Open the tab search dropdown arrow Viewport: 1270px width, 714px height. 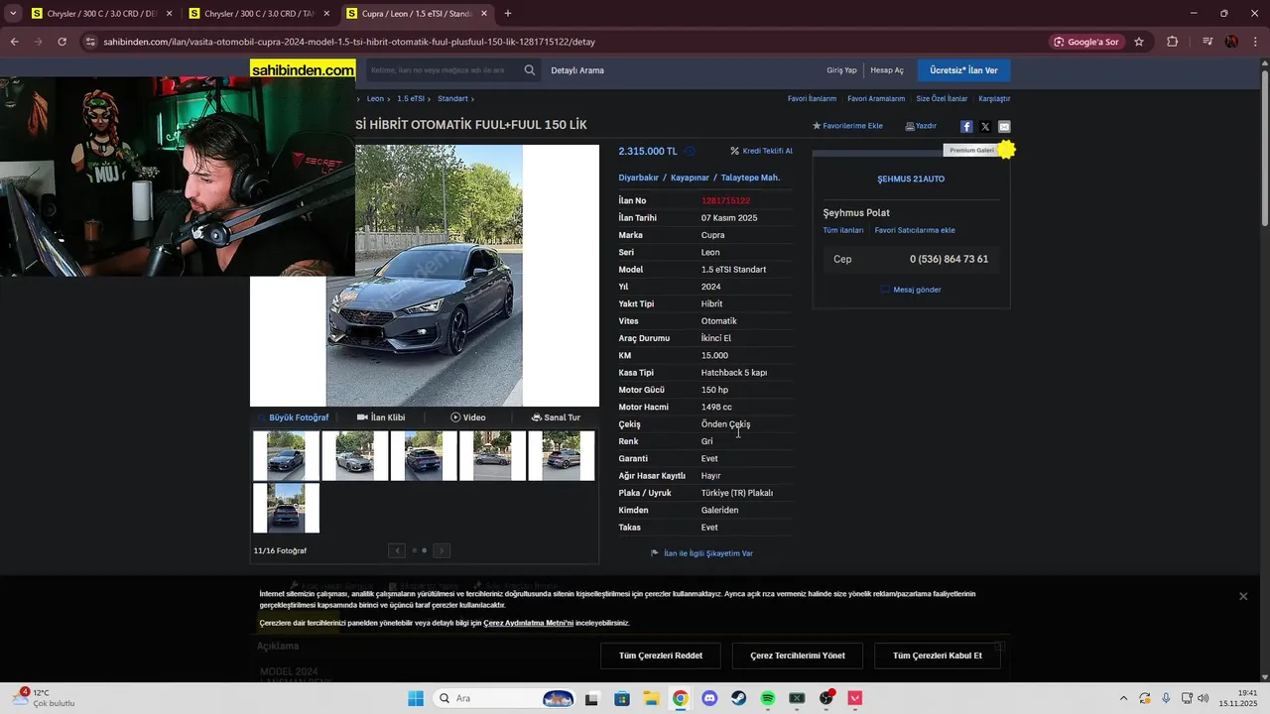click(13, 14)
